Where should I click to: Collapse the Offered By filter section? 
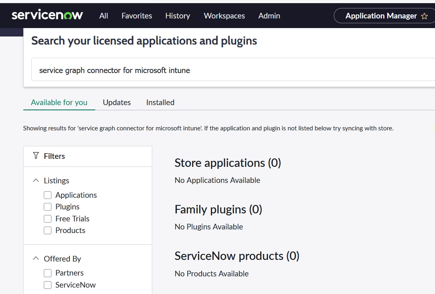point(36,259)
